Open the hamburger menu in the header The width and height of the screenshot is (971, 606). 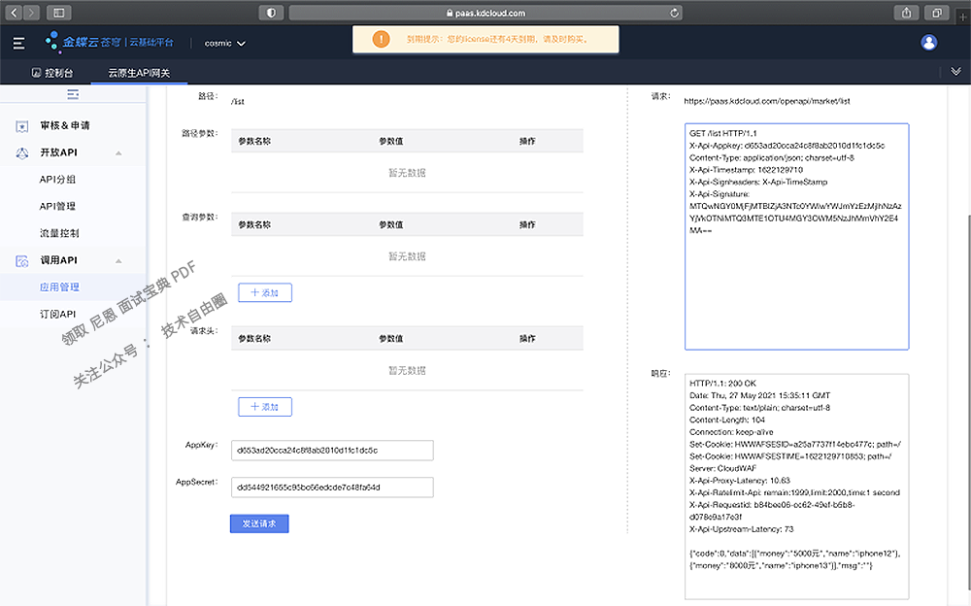18,43
